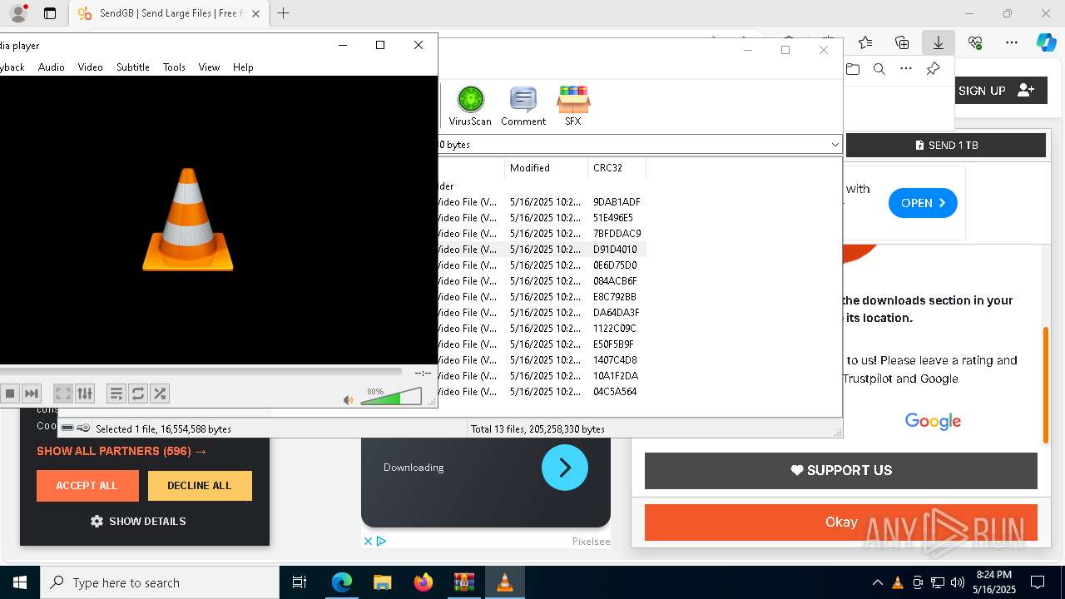This screenshot has height=599, width=1065.
Task: Accept all cookies
Action: pos(87,486)
